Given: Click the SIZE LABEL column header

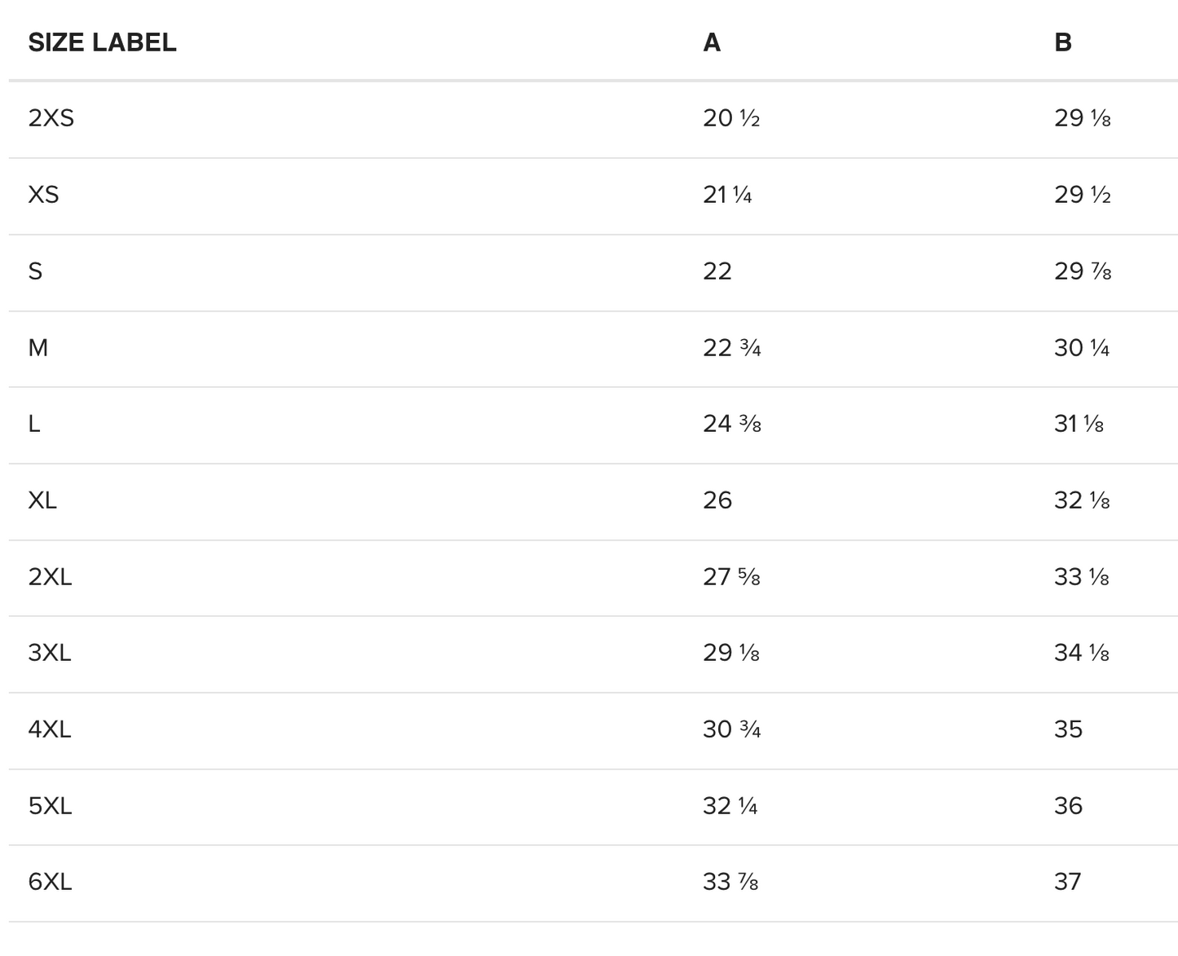Looking at the screenshot, I should click(x=102, y=42).
